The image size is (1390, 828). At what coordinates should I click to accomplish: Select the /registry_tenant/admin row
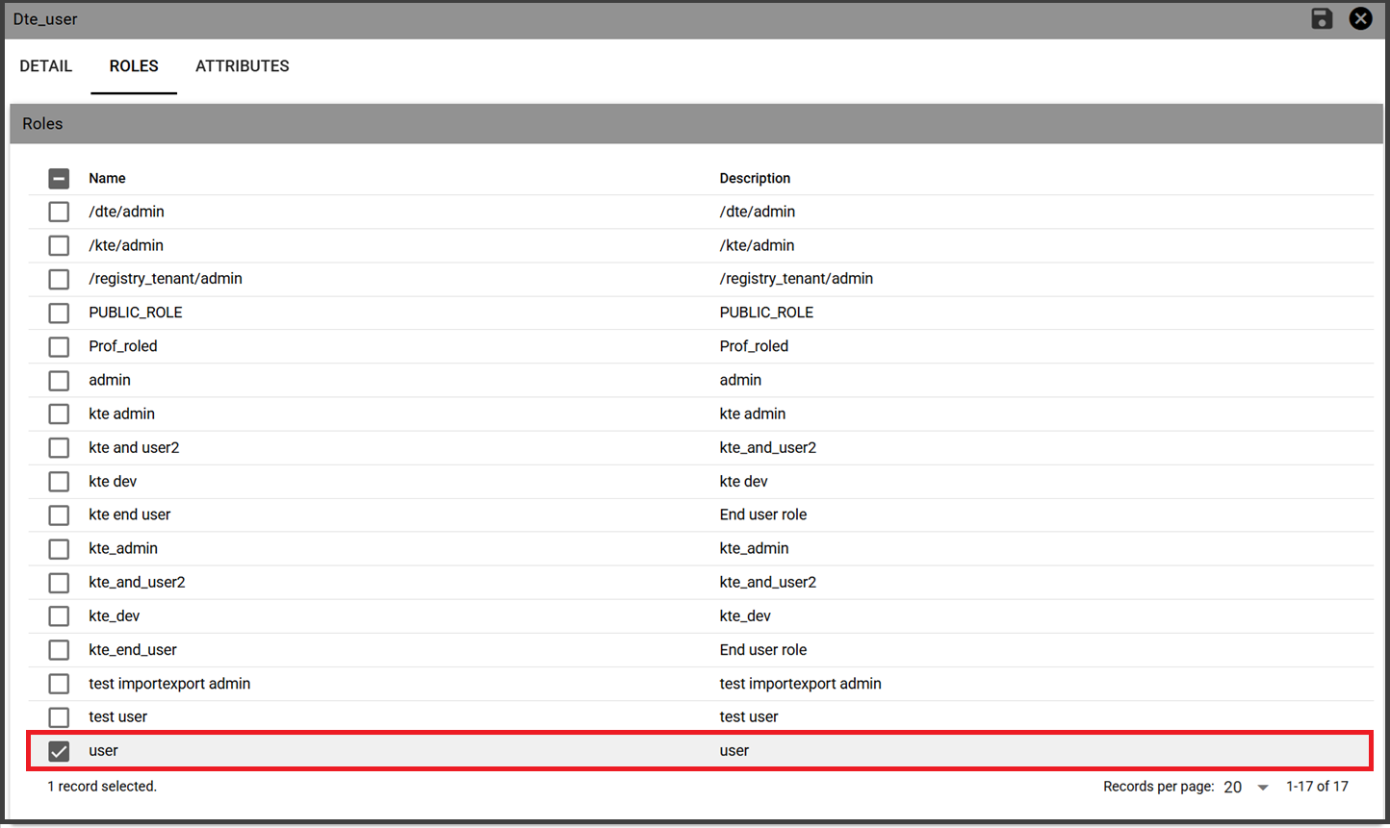click(701, 279)
